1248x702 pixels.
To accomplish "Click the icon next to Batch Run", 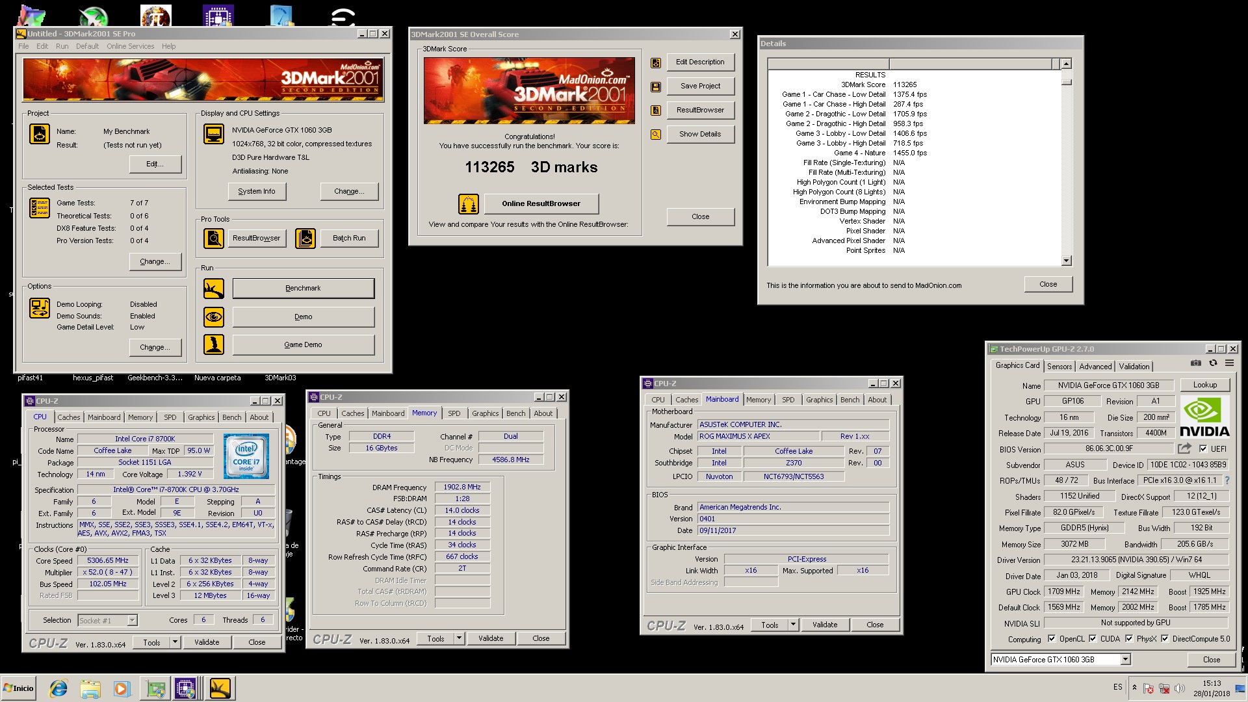I will click(x=305, y=239).
